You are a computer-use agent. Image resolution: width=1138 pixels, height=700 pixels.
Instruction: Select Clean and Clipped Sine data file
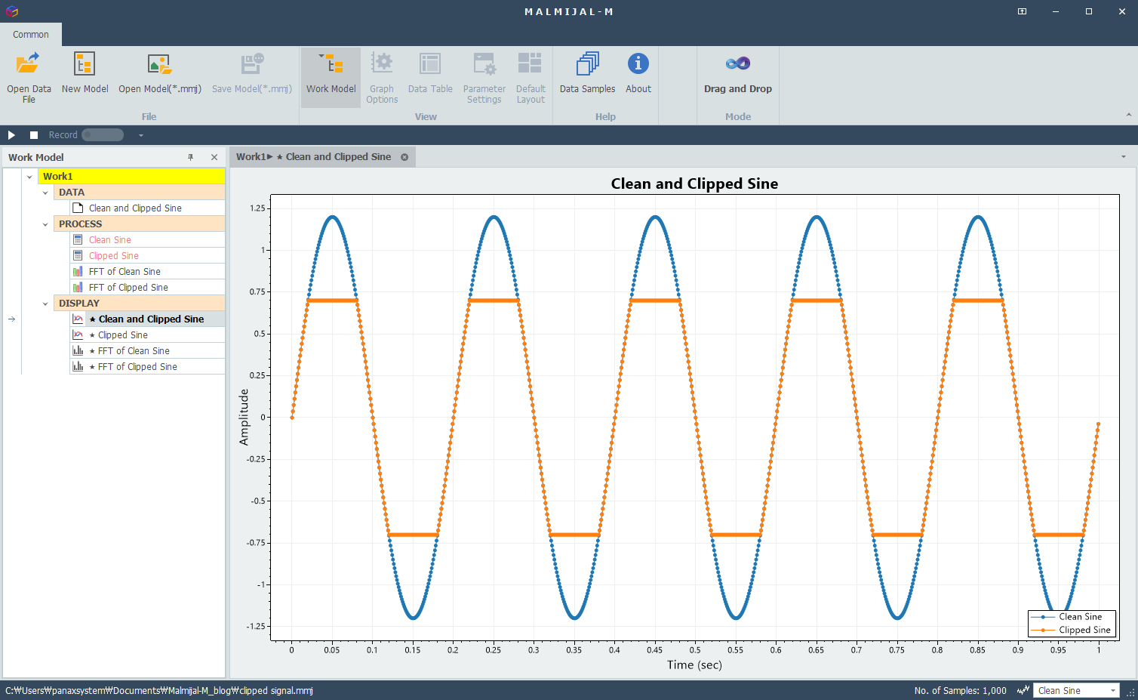coord(147,208)
